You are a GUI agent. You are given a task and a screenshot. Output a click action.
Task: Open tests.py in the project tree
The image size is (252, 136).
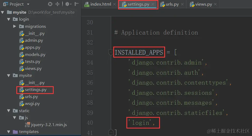tap(33, 62)
